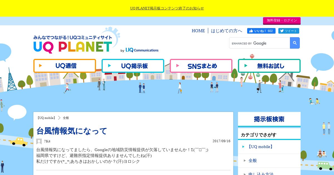Click the magnifier search submit icon
The height and width of the screenshot is (175, 334).
pyautogui.click(x=295, y=43)
